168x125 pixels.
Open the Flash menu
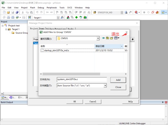(x=32, y=8)
